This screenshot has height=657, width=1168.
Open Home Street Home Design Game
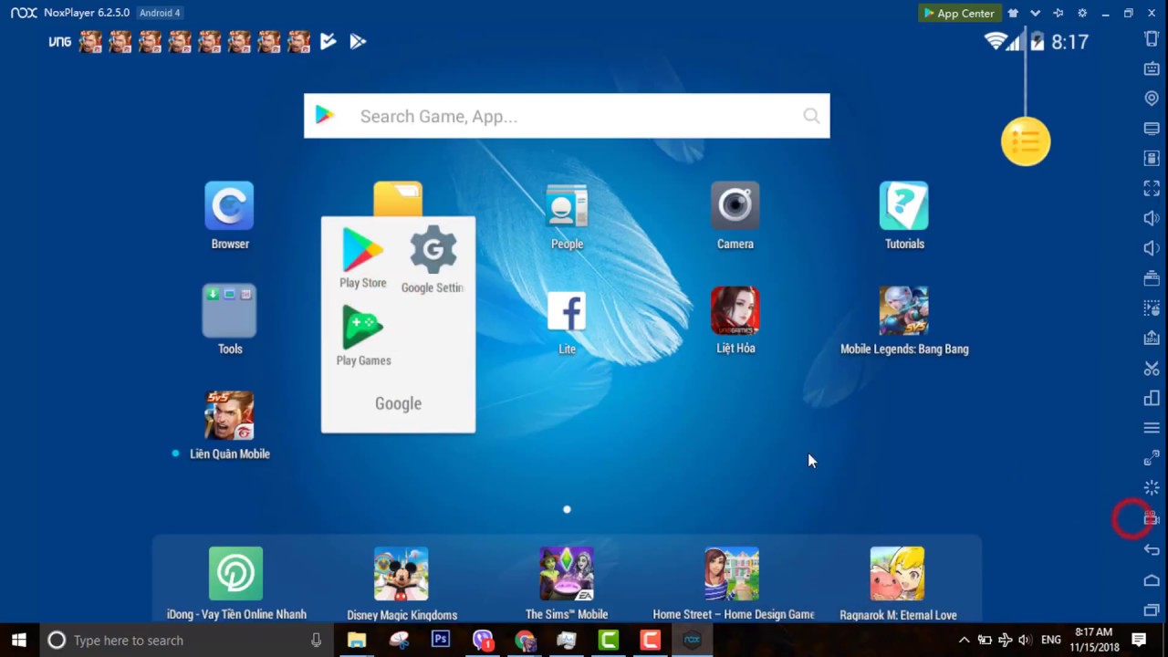pos(732,573)
